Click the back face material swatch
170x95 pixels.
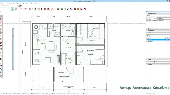(151, 20)
